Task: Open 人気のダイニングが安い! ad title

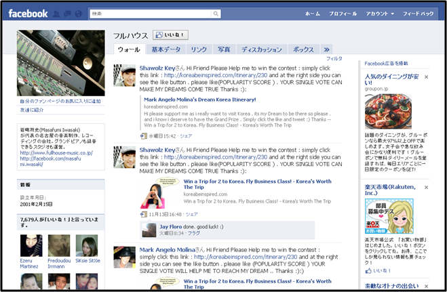Action: pos(392,79)
